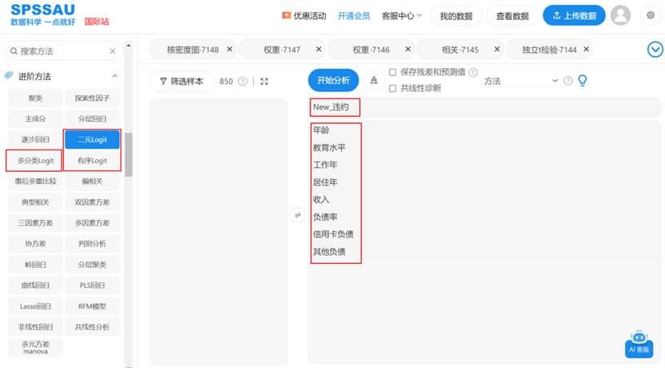Image resolution: width=665 pixels, height=368 pixels.
Task: Select 分层回归 method
Action: [92, 118]
